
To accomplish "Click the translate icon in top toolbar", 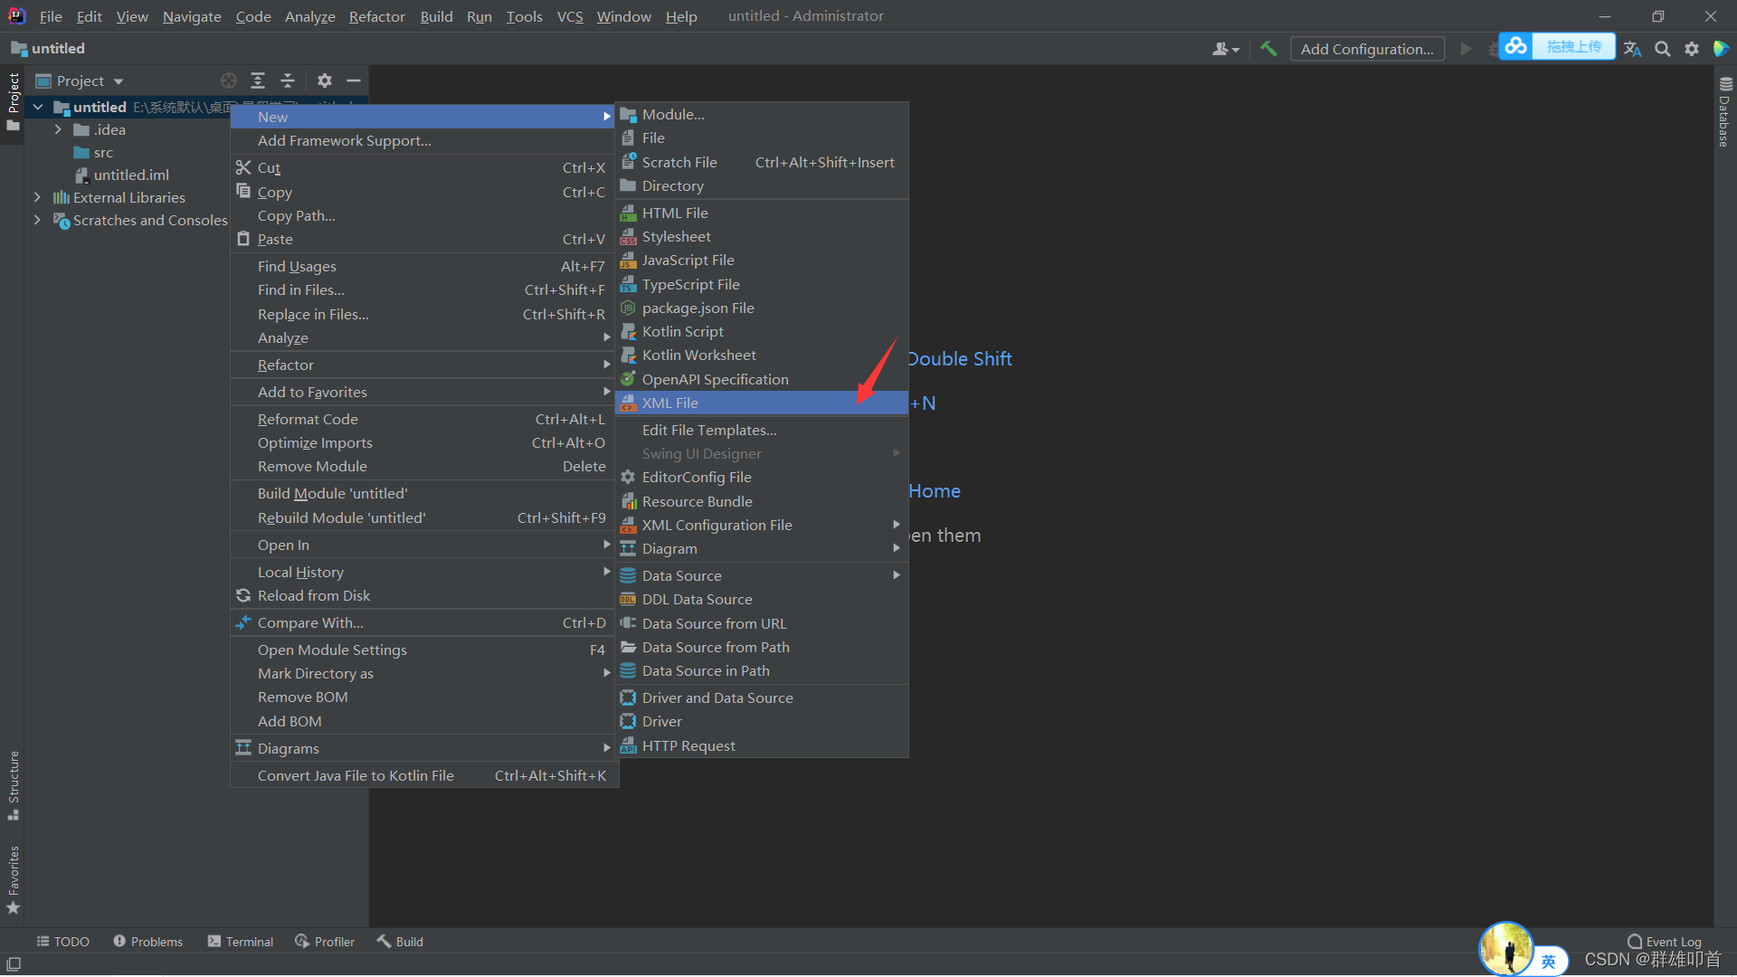I will point(1632,49).
